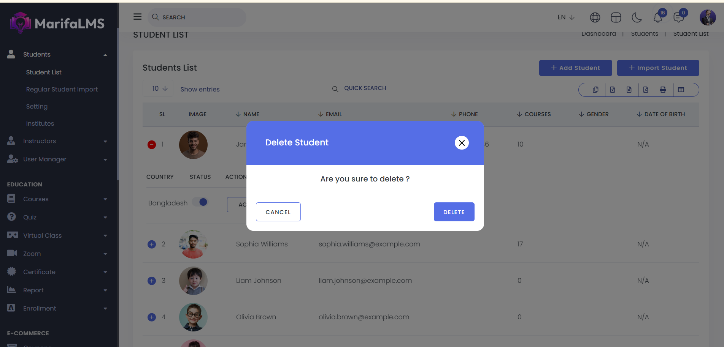Export student list as PDF
The height and width of the screenshot is (347, 724).
[x=646, y=90]
